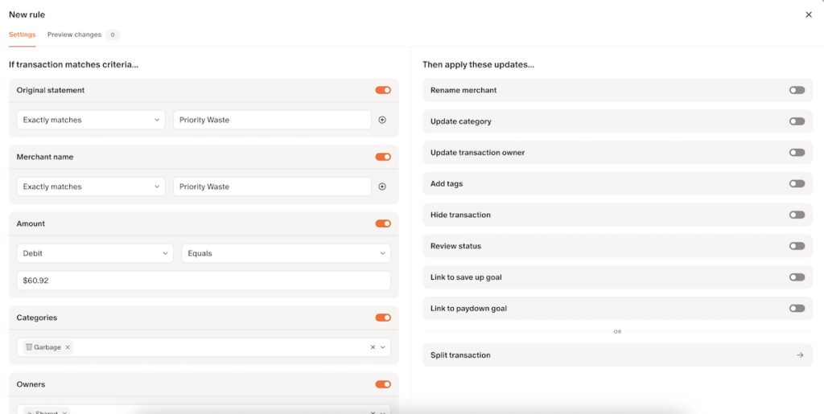Turn on Update transaction owner toggle
The width and height of the screenshot is (824, 414).
[x=797, y=152]
